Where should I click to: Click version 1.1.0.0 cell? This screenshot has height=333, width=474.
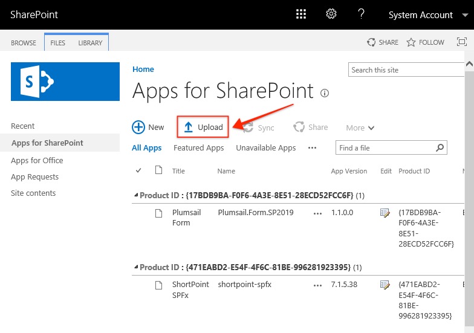(342, 213)
